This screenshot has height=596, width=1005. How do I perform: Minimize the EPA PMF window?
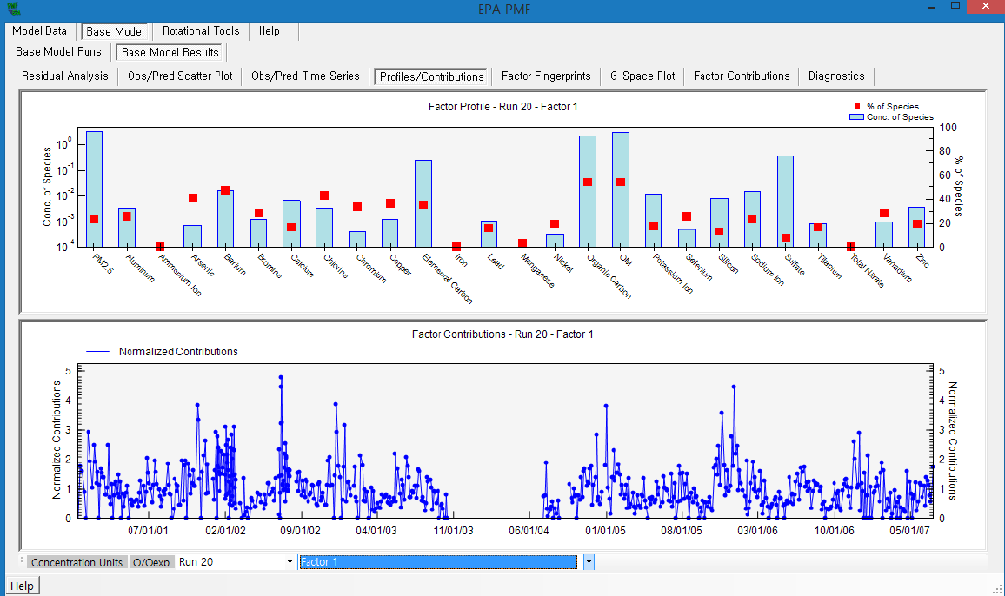click(933, 7)
